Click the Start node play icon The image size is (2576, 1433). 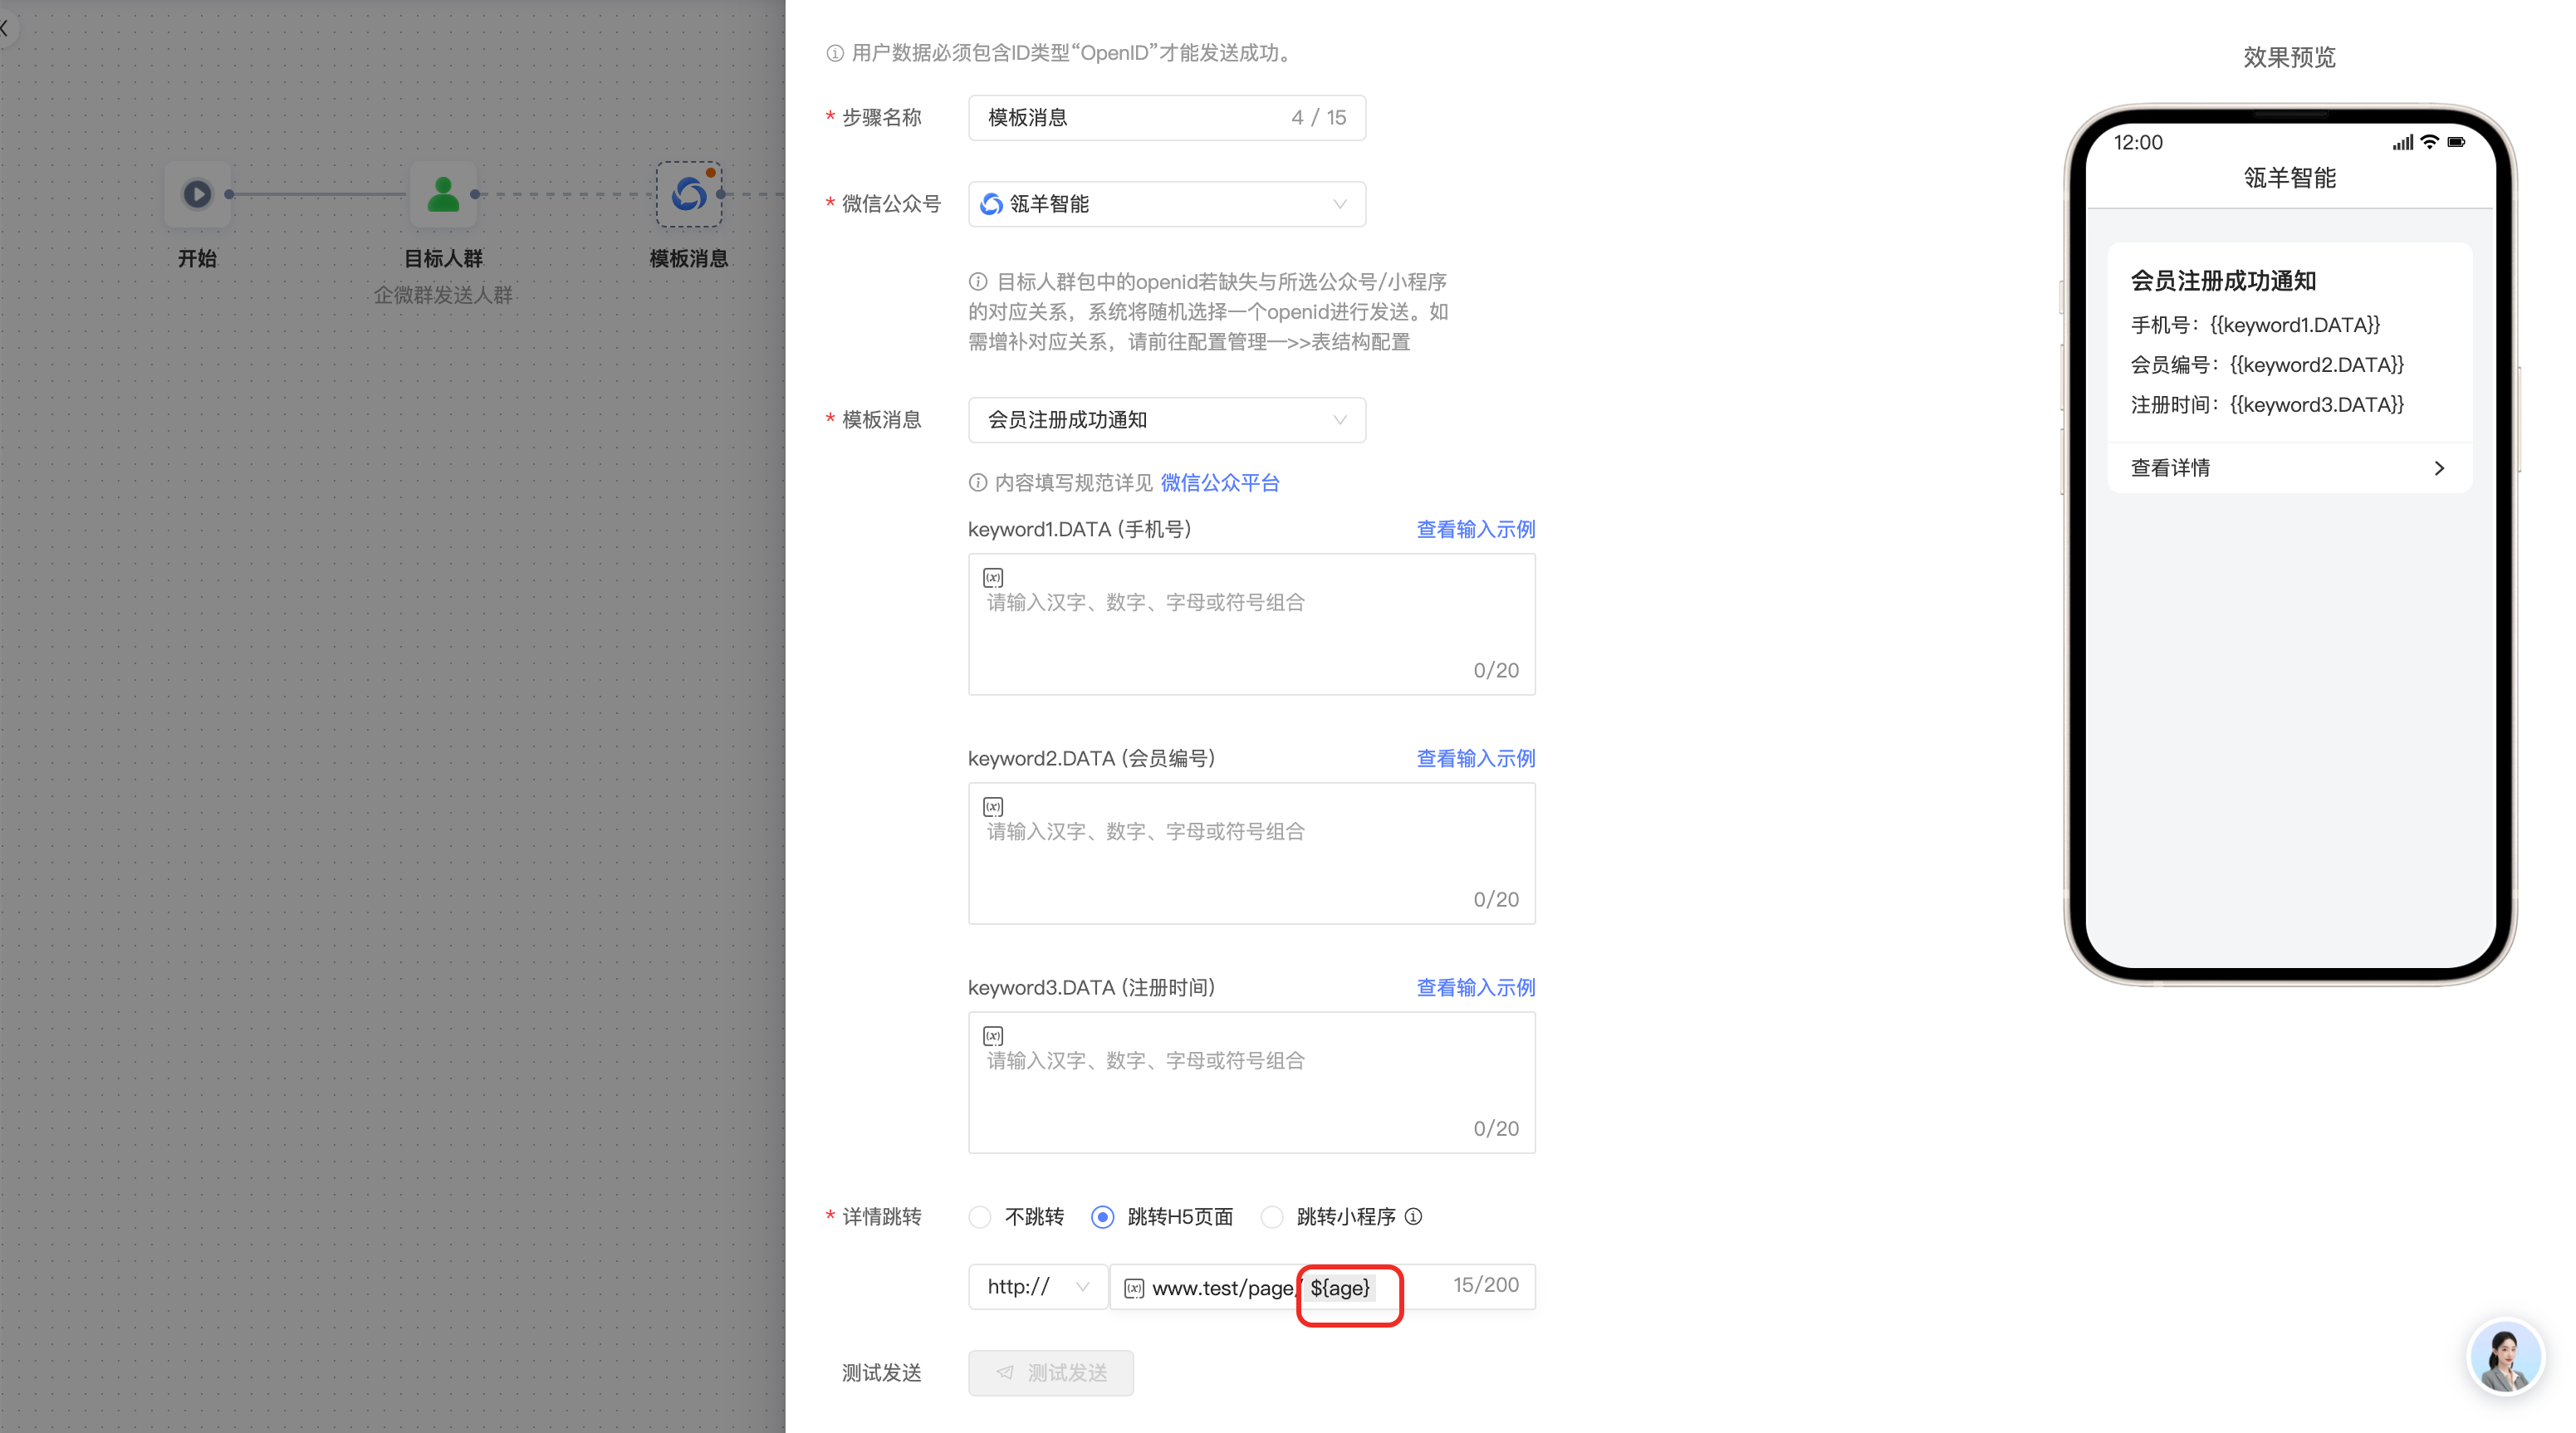pyautogui.click(x=197, y=194)
